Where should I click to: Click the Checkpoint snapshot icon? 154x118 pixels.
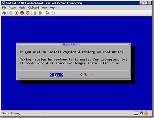(x=47, y=13)
